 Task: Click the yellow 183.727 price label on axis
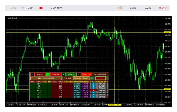(168, 32)
